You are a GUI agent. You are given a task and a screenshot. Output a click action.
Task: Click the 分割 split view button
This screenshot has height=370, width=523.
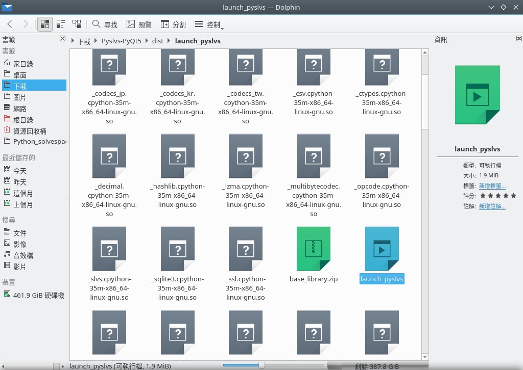pos(173,24)
